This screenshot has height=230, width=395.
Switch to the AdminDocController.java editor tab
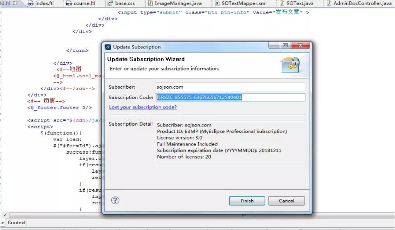359,4
